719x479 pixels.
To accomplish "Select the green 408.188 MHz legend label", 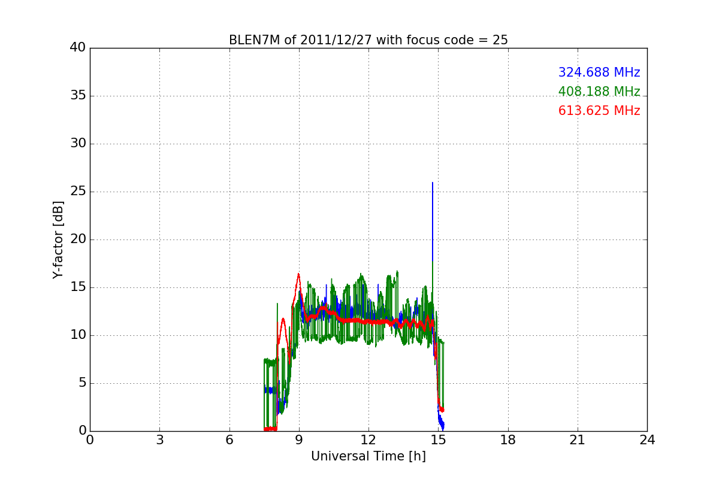I will click(x=599, y=92).
